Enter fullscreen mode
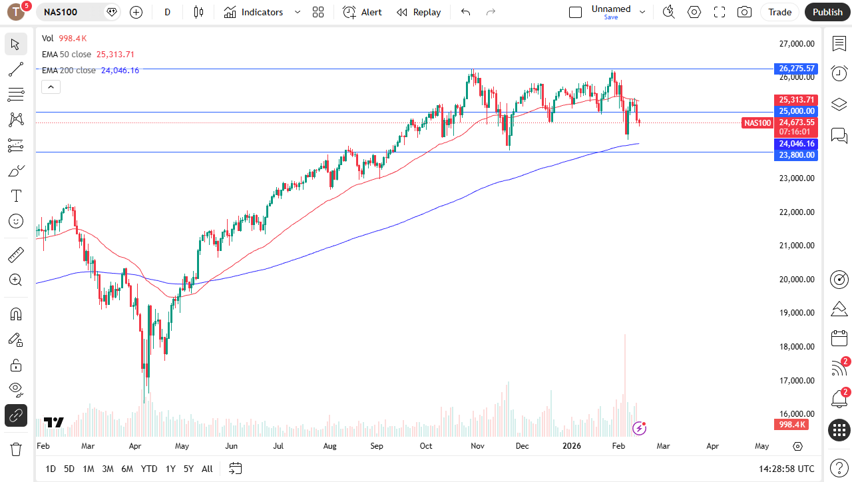 (720, 12)
